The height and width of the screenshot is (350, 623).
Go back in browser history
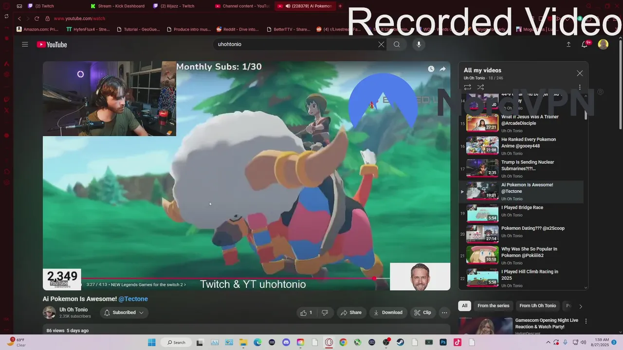pyautogui.click(x=19, y=18)
